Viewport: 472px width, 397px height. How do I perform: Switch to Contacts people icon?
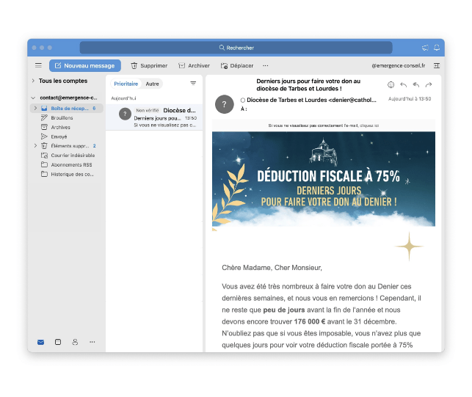click(75, 342)
